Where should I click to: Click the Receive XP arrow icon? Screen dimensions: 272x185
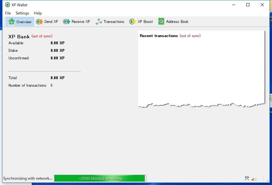[x=67, y=22]
